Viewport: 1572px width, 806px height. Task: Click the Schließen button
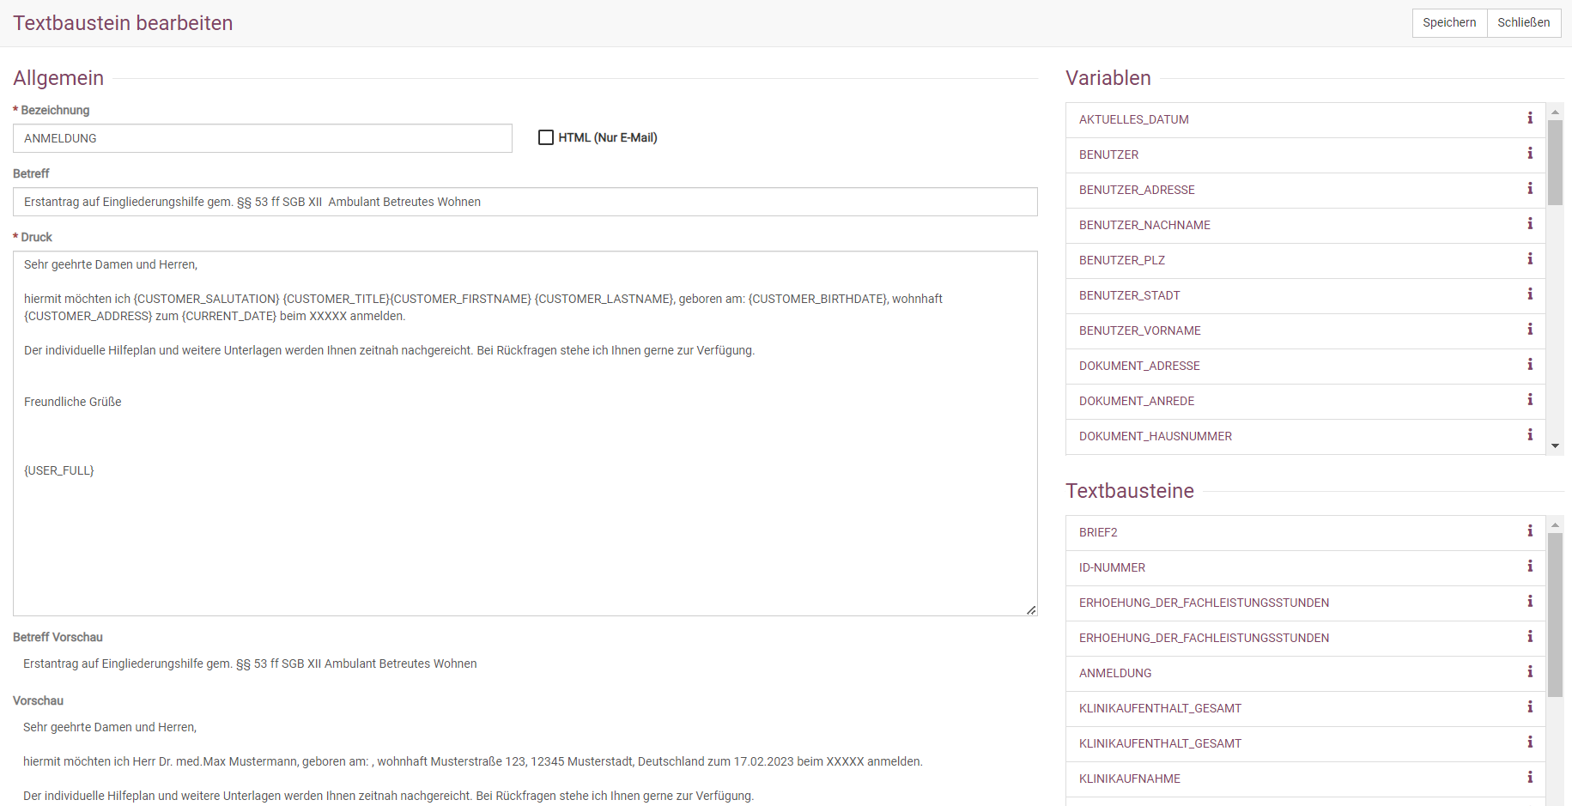point(1523,23)
